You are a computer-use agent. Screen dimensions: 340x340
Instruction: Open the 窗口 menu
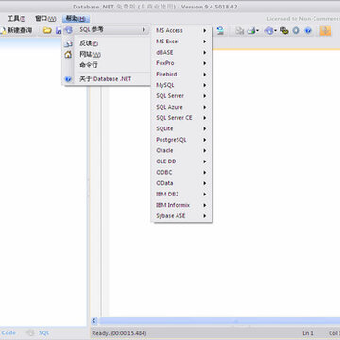pos(45,19)
